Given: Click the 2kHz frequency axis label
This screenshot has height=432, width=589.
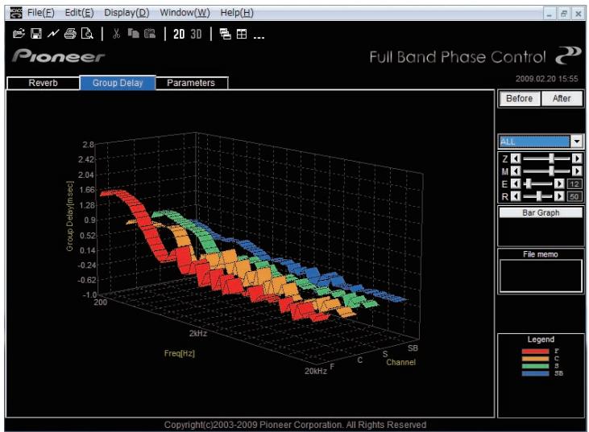Looking at the screenshot, I should [x=198, y=333].
